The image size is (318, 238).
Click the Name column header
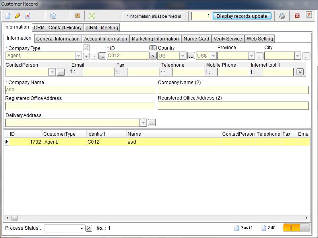click(x=174, y=134)
